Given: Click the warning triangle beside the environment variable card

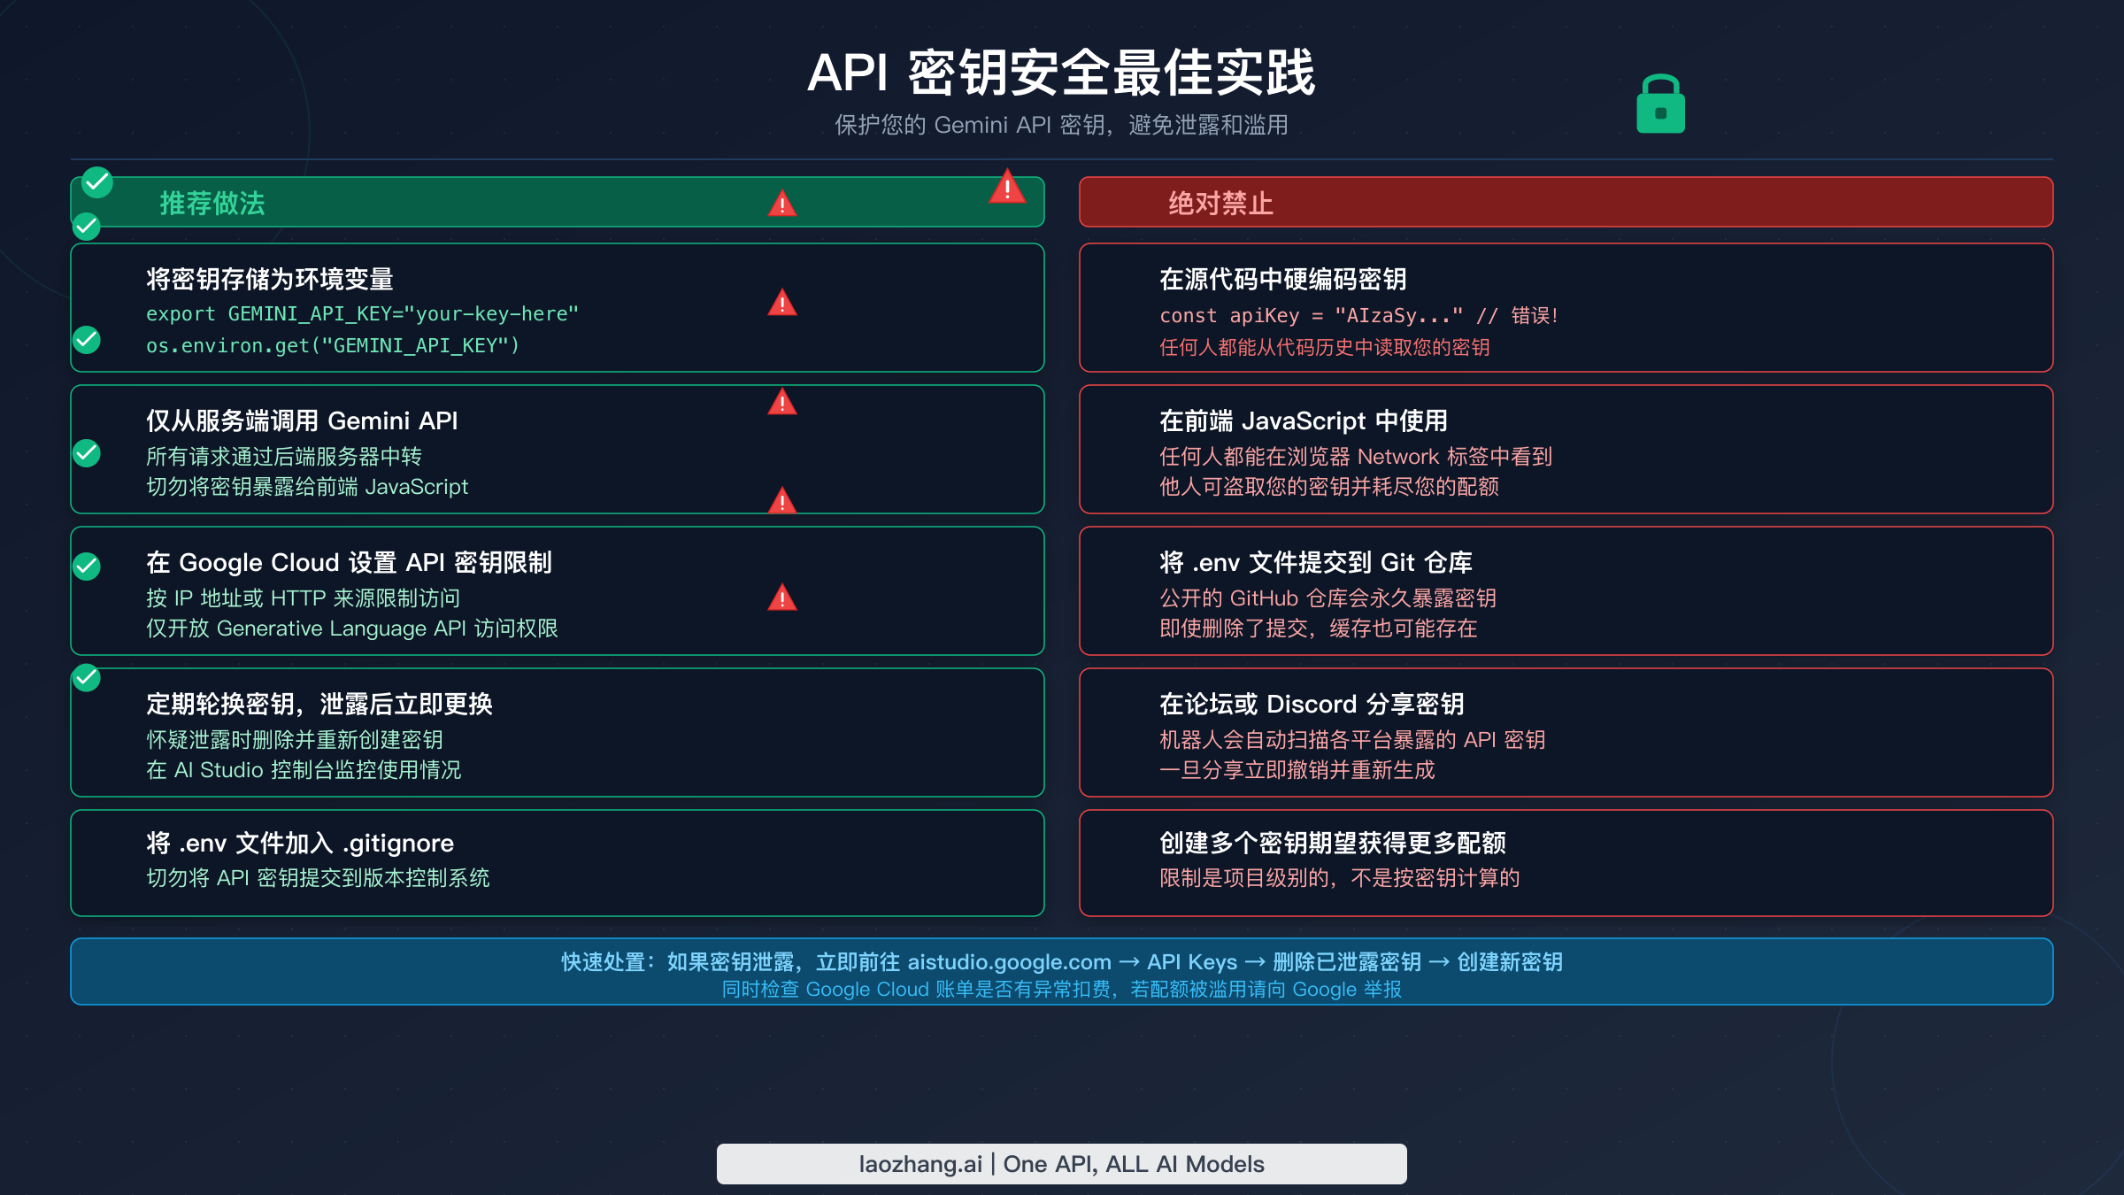Looking at the screenshot, I should point(781,305).
